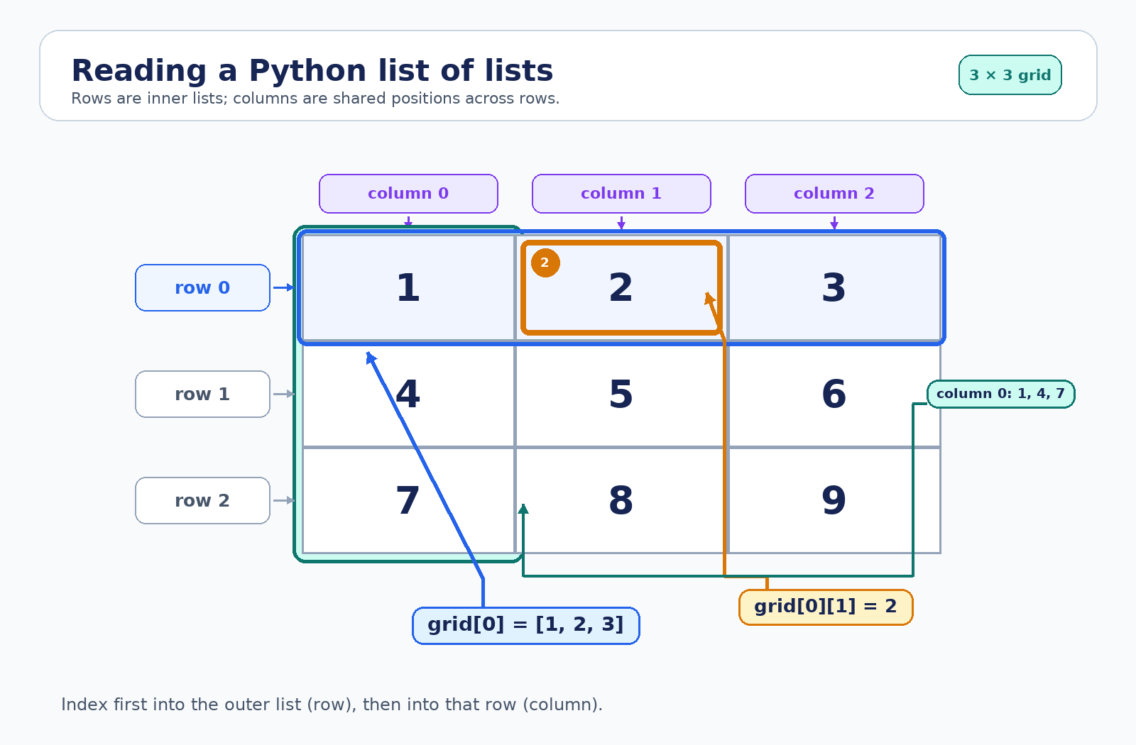The image size is (1136, 745).
Task: Click the "3 × 3 grid" badge
Action: point(1010,75)
